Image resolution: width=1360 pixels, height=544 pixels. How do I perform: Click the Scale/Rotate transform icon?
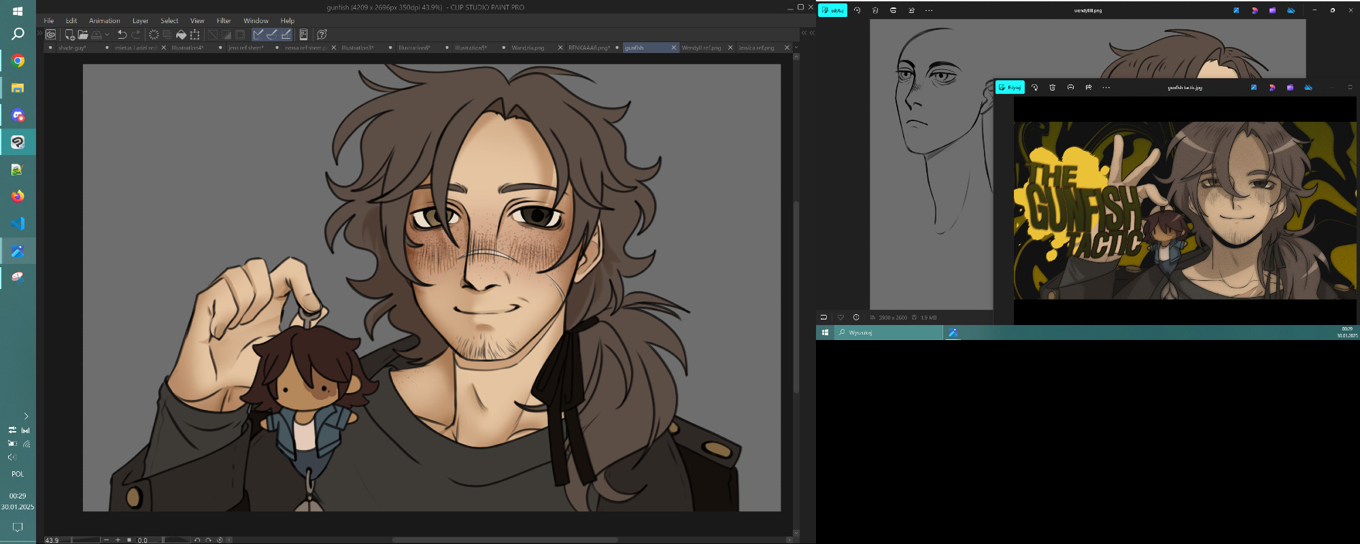point(194,34)
